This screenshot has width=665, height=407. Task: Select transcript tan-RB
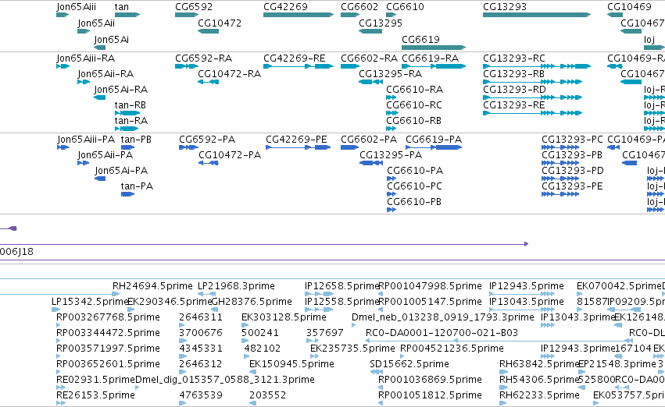click(x=130, y=105)
